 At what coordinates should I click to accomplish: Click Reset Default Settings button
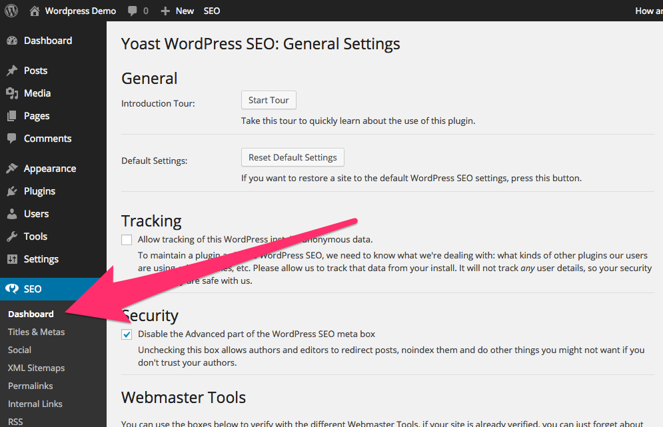tap(293, 157)
